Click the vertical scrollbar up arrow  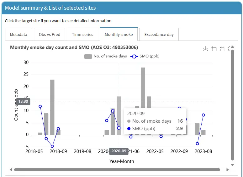(232, 47)
